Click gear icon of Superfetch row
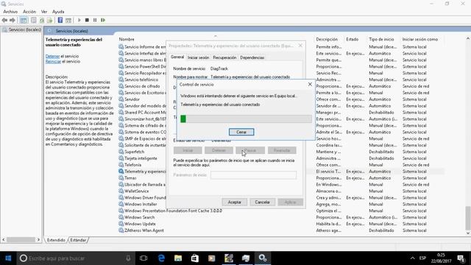 pyautogui.click(x=121, y=152)
